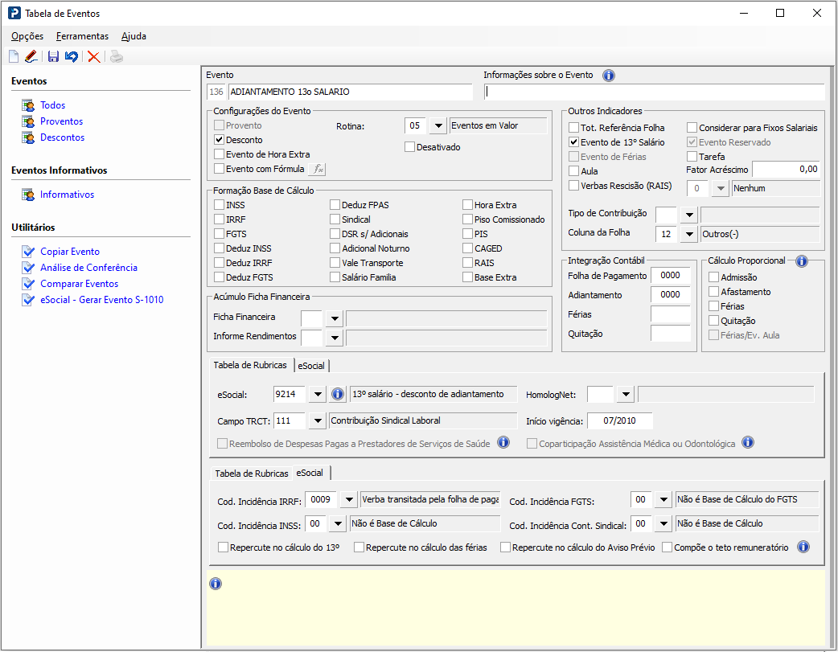Open the Coluna da Folha dropdown

tap(688, 234)
